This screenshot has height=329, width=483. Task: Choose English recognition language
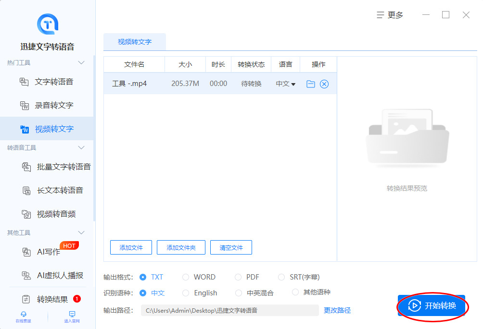185,293
